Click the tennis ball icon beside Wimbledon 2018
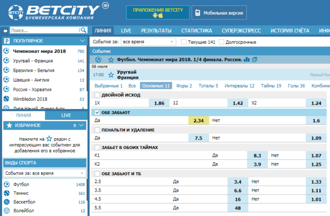This screenshot has width=330, height=216. point(6,99)
